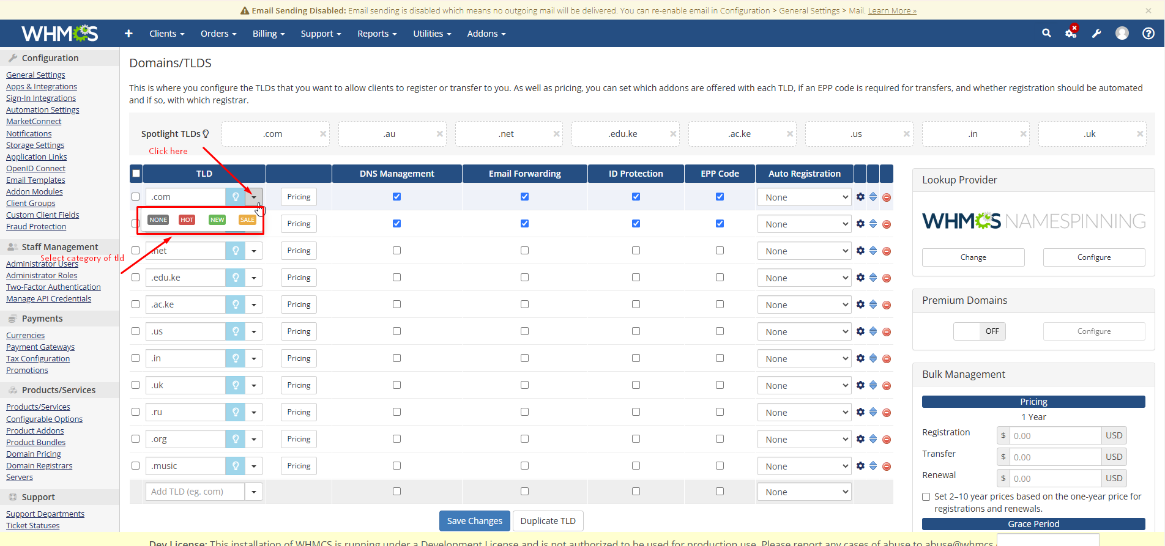Expand category dropdown arrow for .org

coord(254,439)
